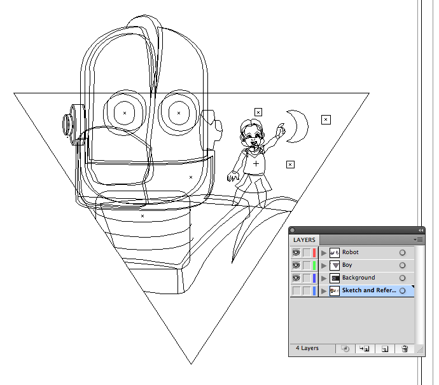
Task: Collapse the Layers panel with double arrows
Action: tap(421, 230)
